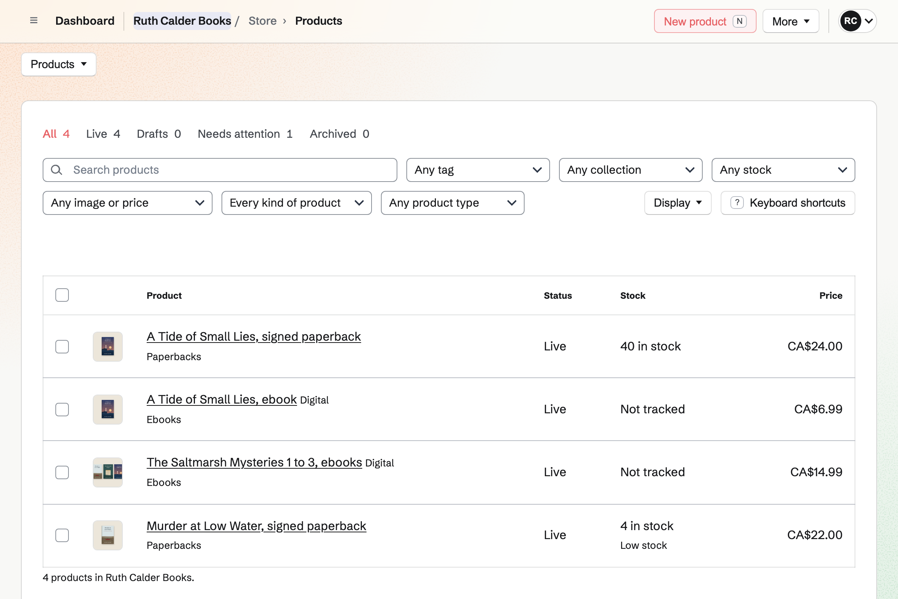Open thumbnail of Saltmarsh Mysteries ebooks
Screen dimensions: 898x599
click(x=108, y=472)
